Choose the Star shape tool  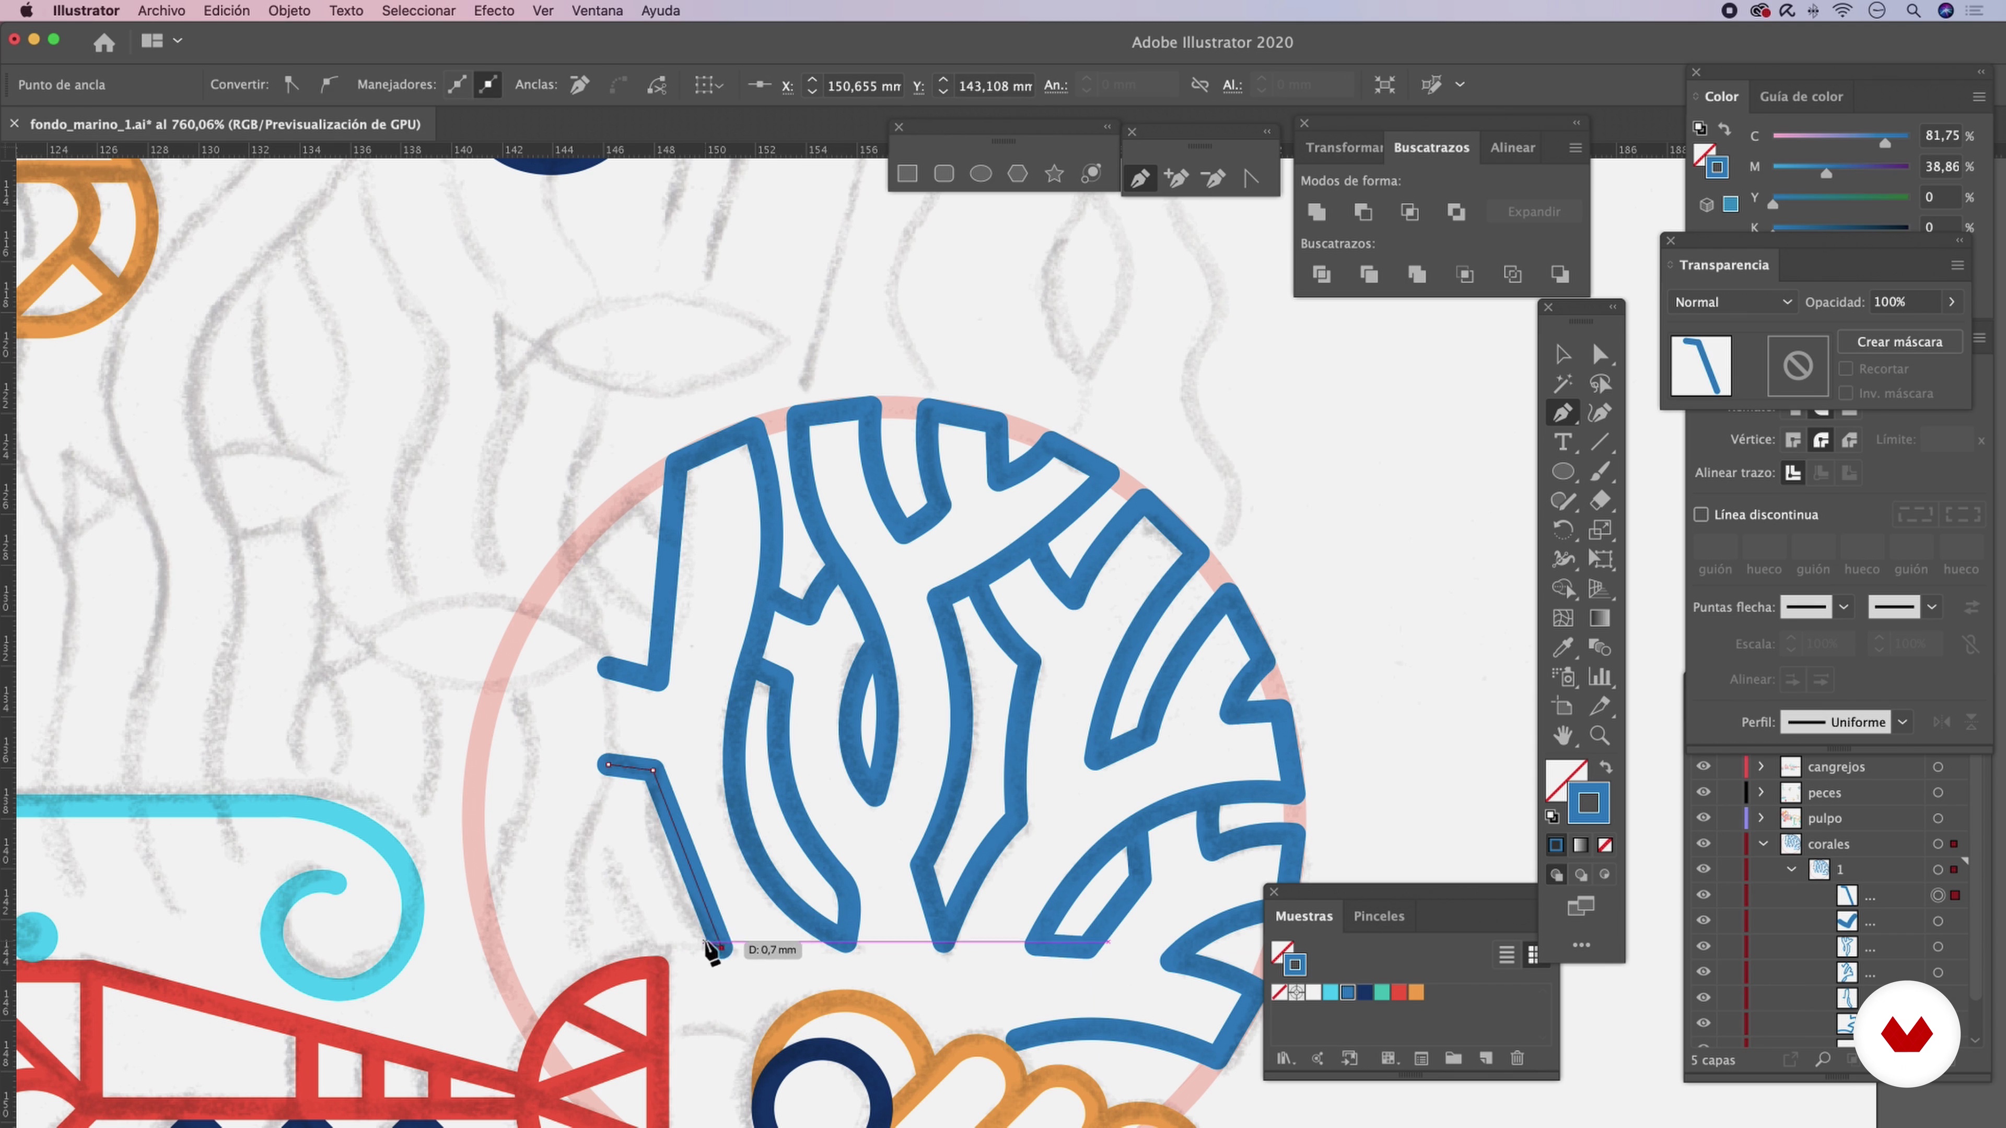pos(1054,173)
